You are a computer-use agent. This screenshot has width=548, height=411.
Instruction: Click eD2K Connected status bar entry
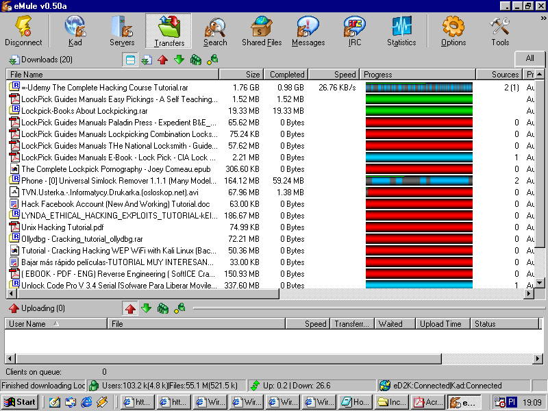pyautogui.click(x=454, y=386)
